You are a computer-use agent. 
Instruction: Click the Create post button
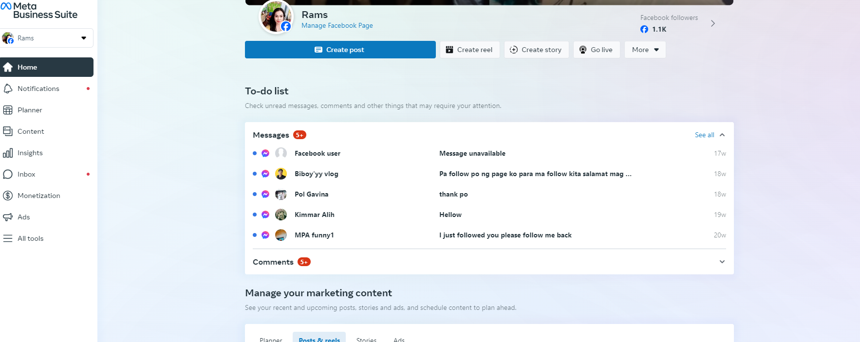click(340, 50)
